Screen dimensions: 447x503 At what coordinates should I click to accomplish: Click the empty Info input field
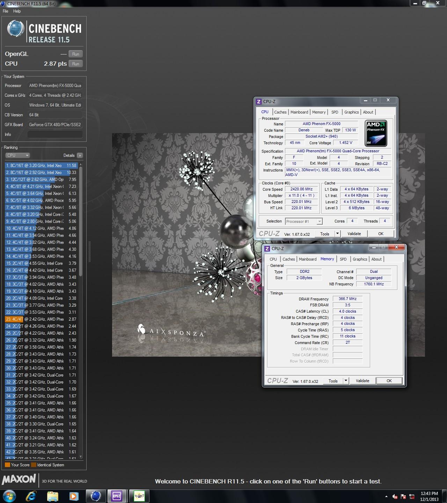pyautogui.click(x=55, y=134)
